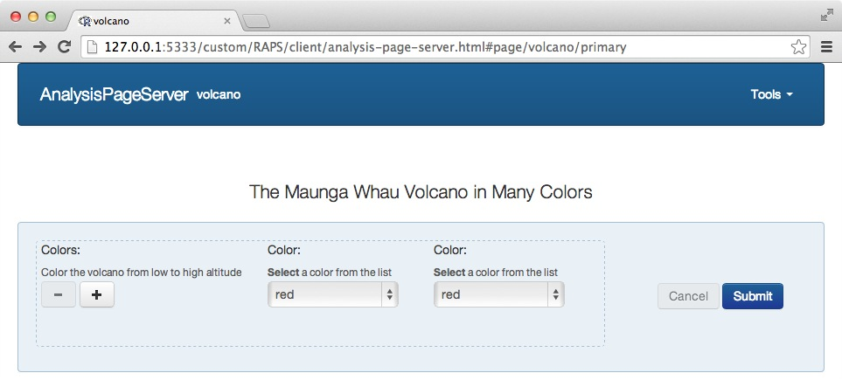Click the browser back arrow
This screenshot has width=842, height=380.
pos(15,47)
